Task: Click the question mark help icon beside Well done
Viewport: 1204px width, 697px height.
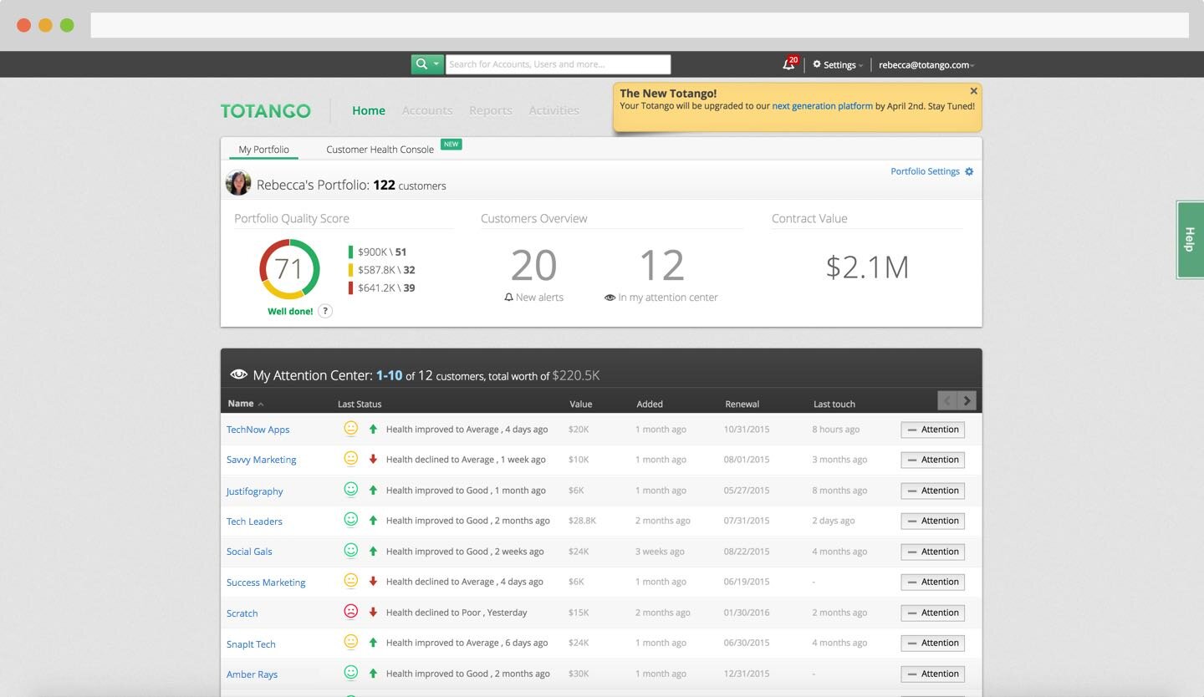Action: tap(325, 311)
